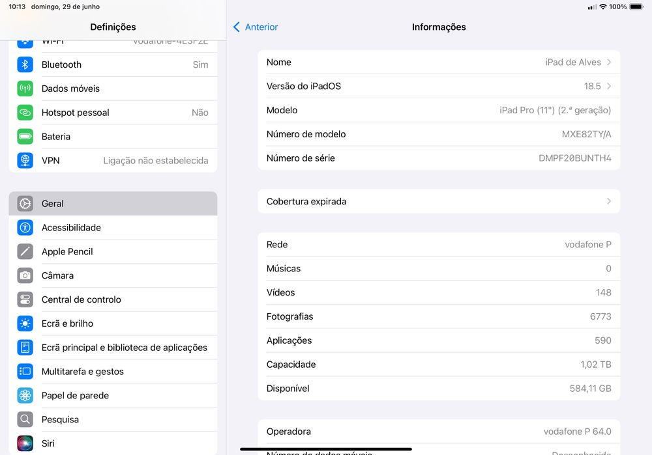Open Apple Pencil settings label
The height and width of the screenshot is (455, 652).
67,251
